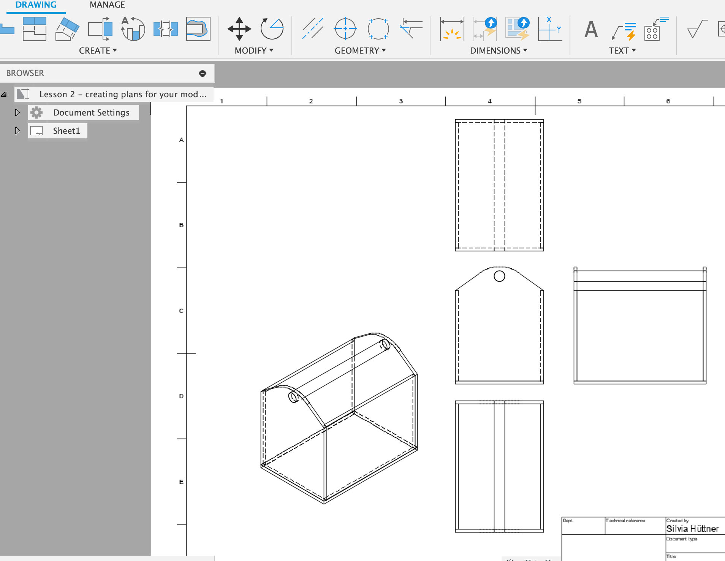The image size is (725, 561).
Task: Select the Projected View tool
Action: (34, 29)
